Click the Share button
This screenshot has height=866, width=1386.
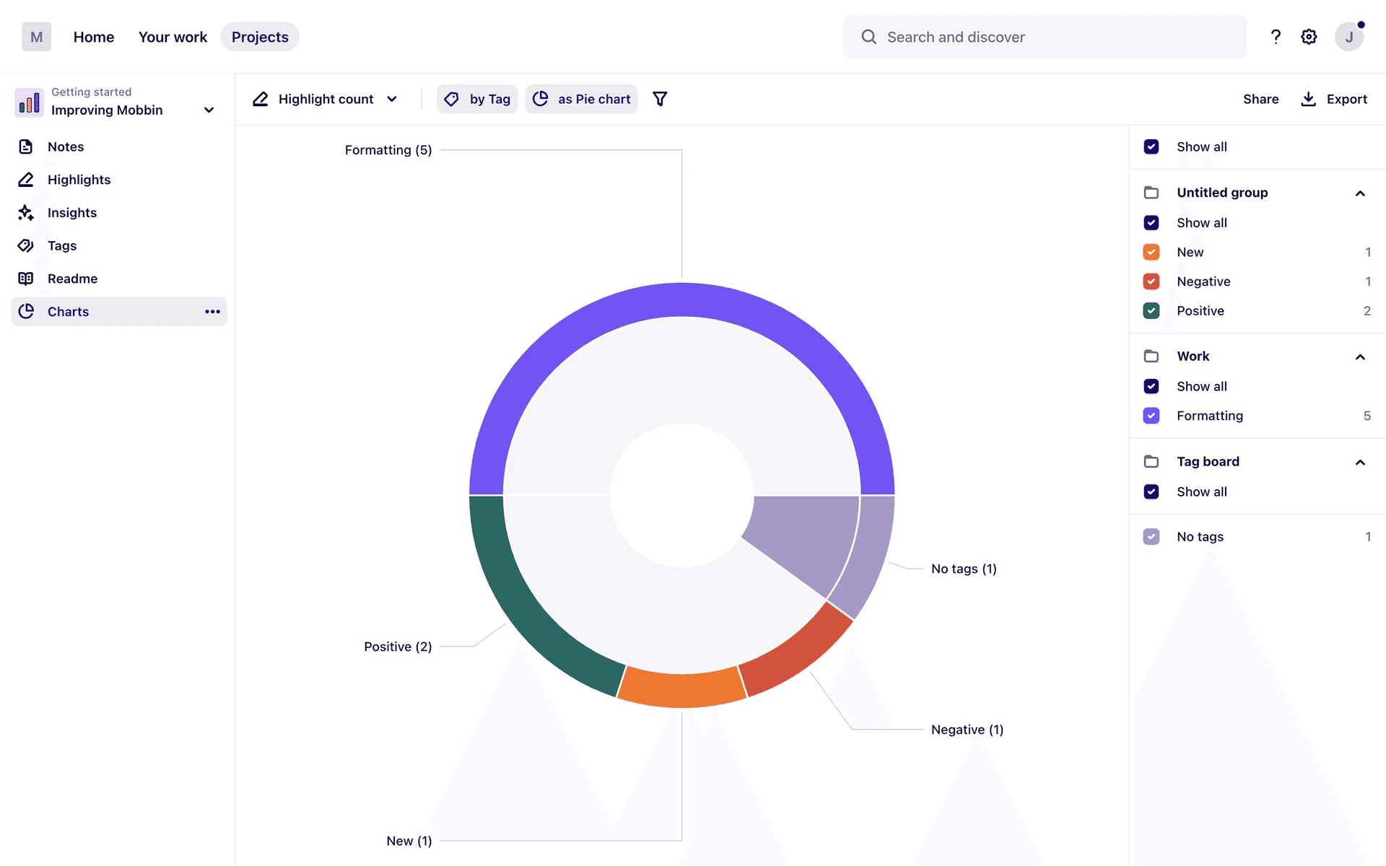pos(1260,99)
